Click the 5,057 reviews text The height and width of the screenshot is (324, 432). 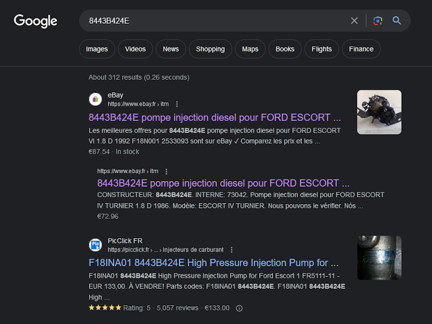tap(178, 308)
